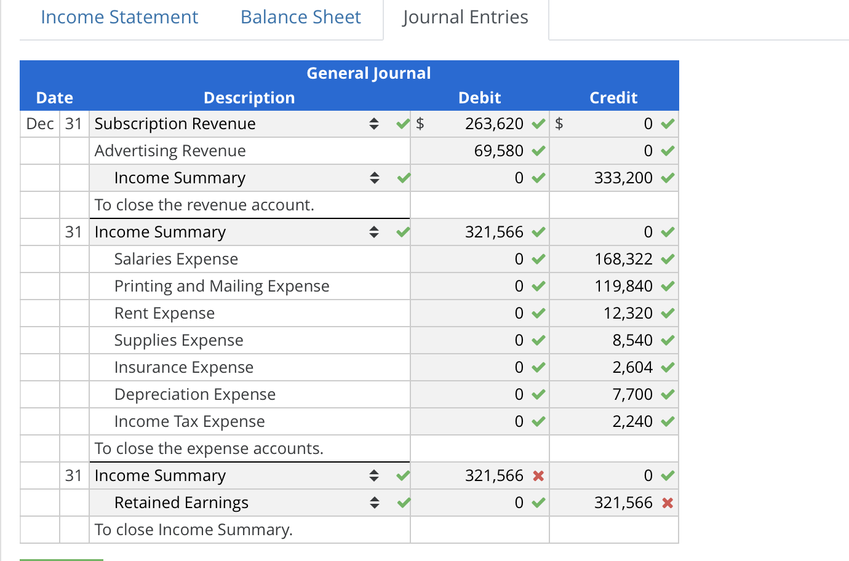Click the Rent Expense row label
Screen dimensions: 849x561
tap(165, 313)
